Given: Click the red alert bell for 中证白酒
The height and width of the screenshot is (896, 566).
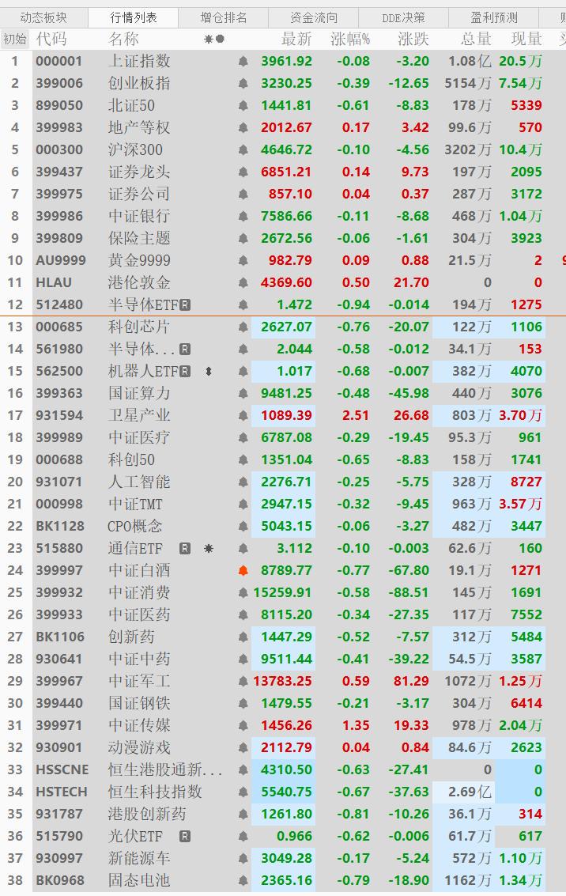Looking at the screenshot, I should [x=243, y=570].
